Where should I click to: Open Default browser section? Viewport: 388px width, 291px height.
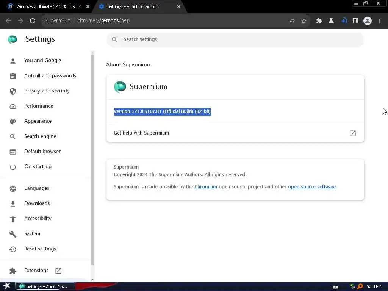pos(42,151)
